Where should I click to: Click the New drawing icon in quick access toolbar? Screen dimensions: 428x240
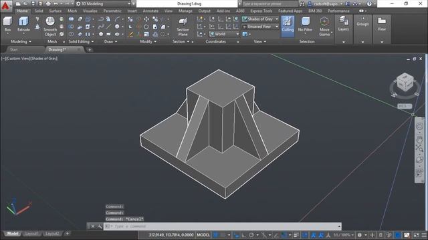(x=18, y=4)
